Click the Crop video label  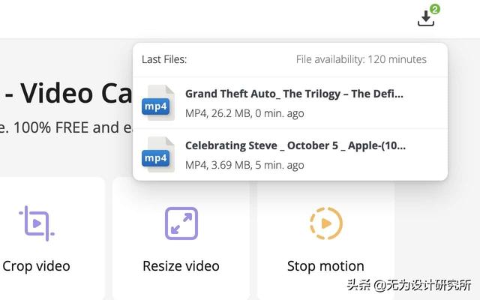pyautogui.click(x=37, y=266)
